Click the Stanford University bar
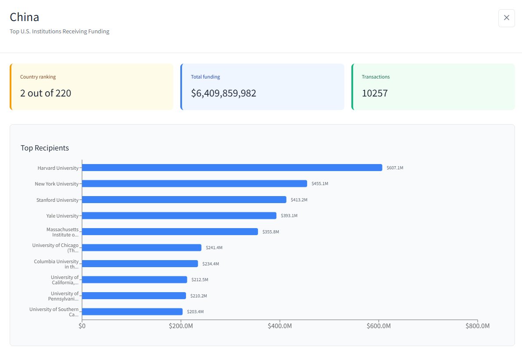 pyautogui.click(x=184, y=200)
